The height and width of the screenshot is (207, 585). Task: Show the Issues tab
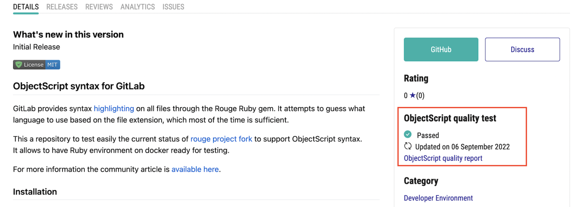click(x=173, y=7)
